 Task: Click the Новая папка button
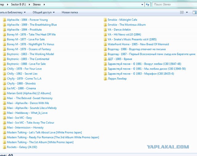70,12
